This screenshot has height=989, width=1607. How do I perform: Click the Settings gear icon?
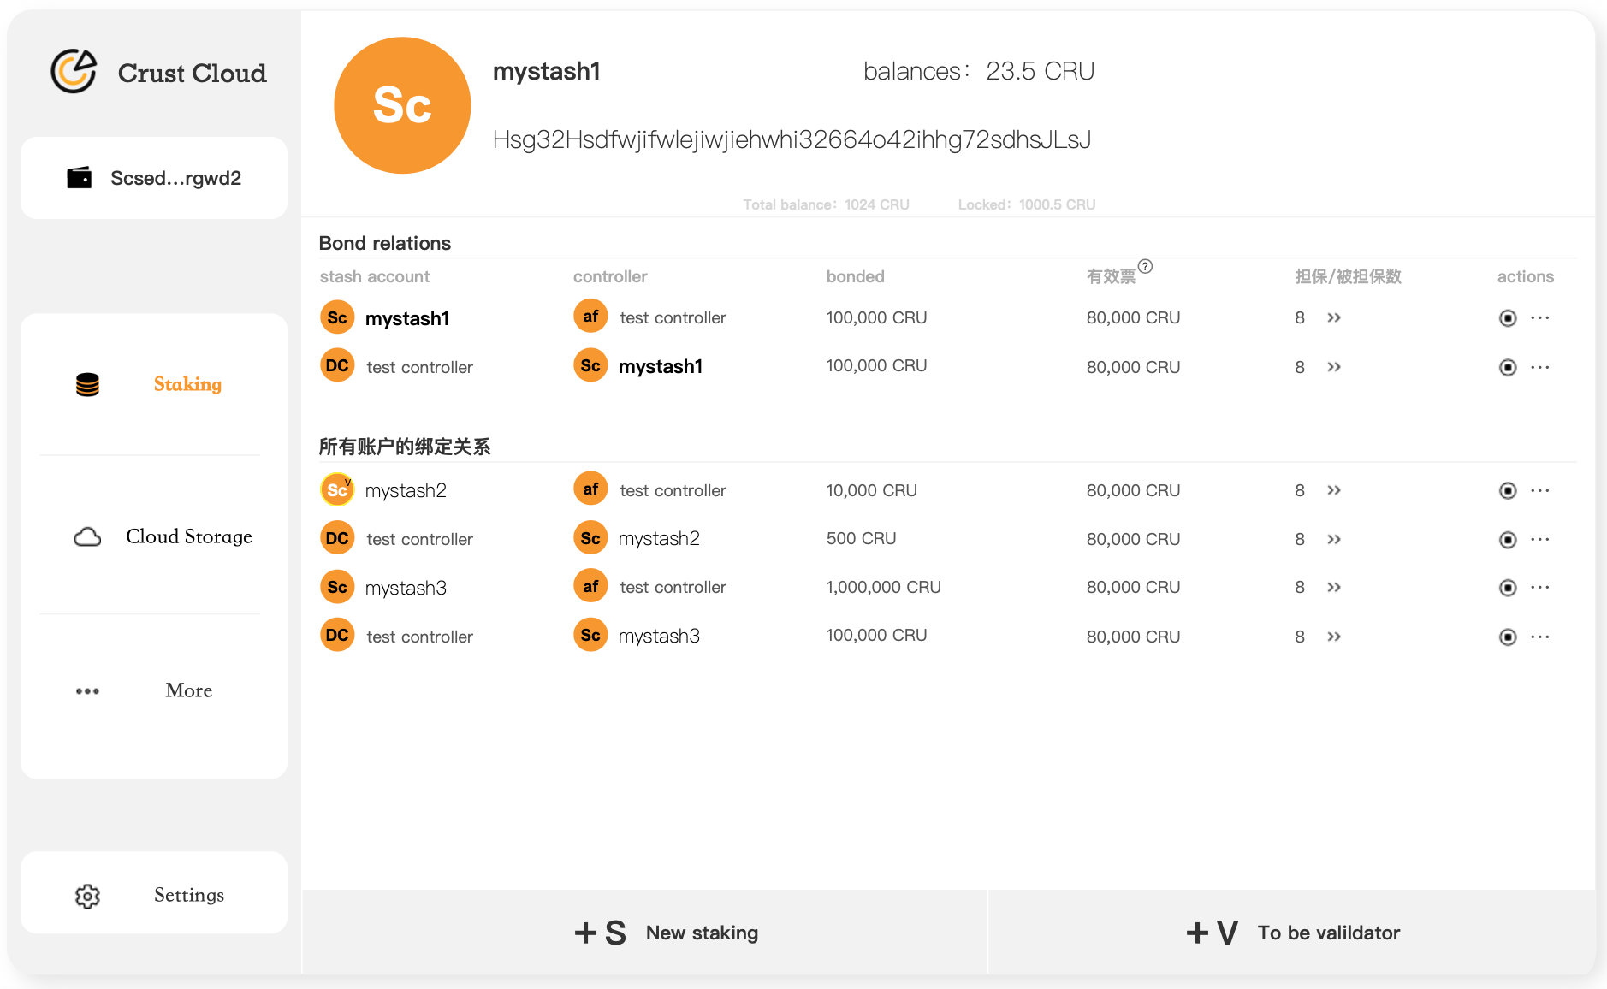pos(87,896)
